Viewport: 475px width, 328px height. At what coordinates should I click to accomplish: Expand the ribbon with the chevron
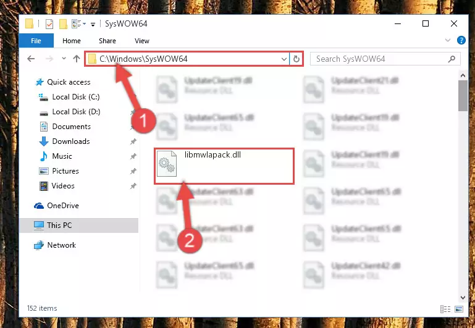pos(447,40)
